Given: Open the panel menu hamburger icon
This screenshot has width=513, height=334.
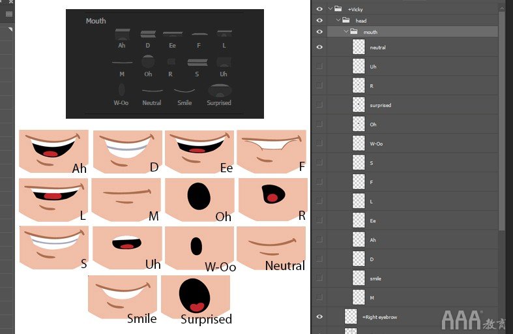Looking at the screenshot, I should tap(9, 14).
